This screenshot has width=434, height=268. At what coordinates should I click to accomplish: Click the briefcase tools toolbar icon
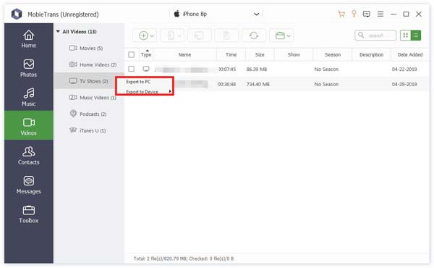(280, 35)
